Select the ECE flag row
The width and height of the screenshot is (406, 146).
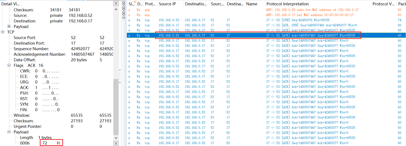coord(39,77)
